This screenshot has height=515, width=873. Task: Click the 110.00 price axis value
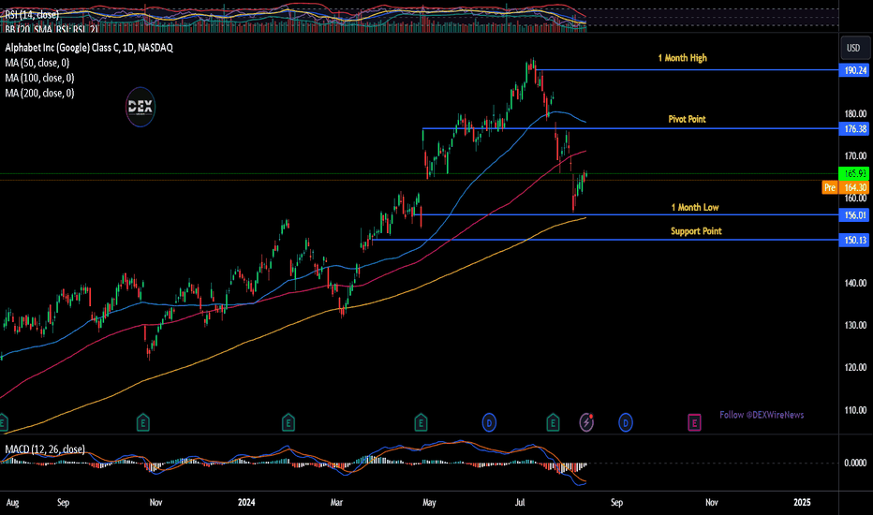click(855, 410)
